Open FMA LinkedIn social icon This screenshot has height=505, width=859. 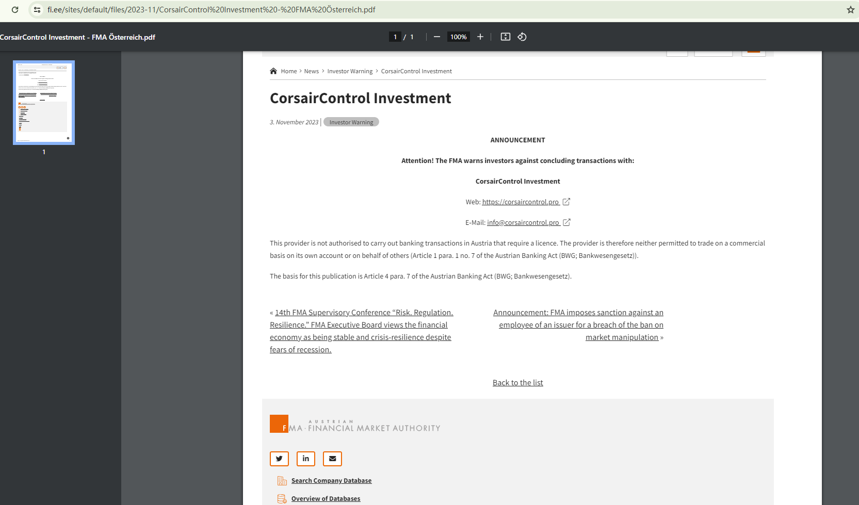click(306, 459)
